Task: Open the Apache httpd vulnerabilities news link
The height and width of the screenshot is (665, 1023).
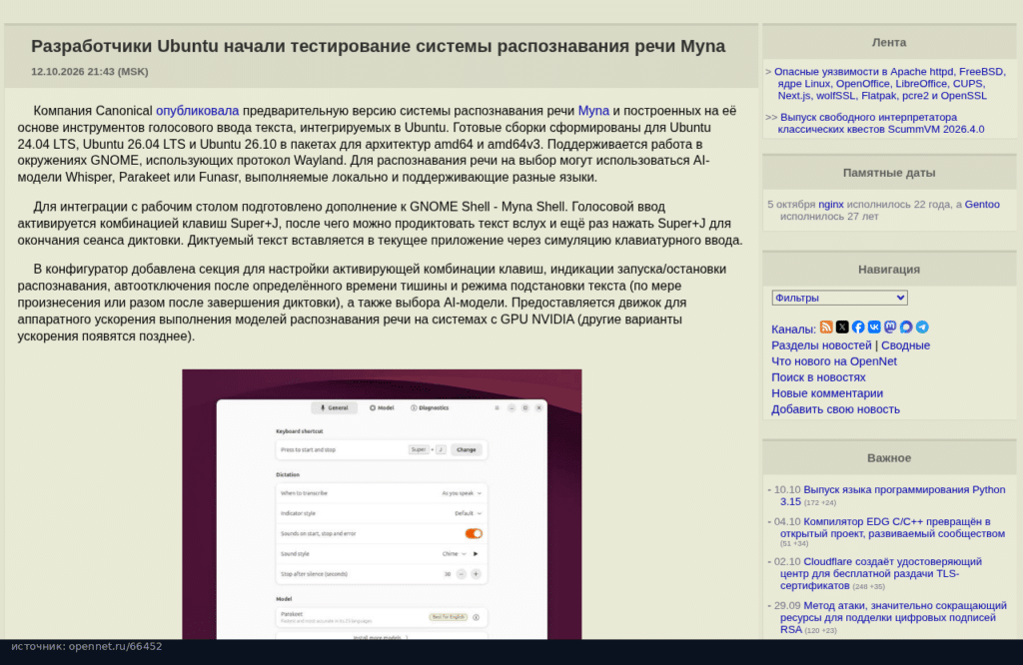Action: pos(890,84)
